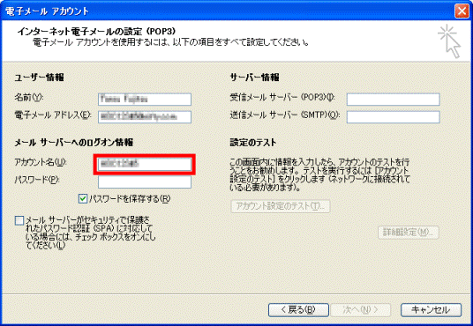
Task: Click the アカウント設定のテスト button
Action: [281, 206]
